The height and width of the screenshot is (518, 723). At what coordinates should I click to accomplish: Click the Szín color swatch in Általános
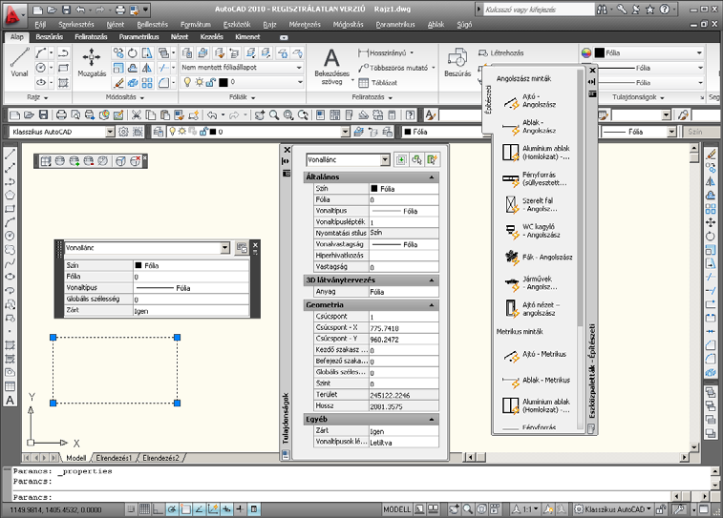click(x=374, y=188)
